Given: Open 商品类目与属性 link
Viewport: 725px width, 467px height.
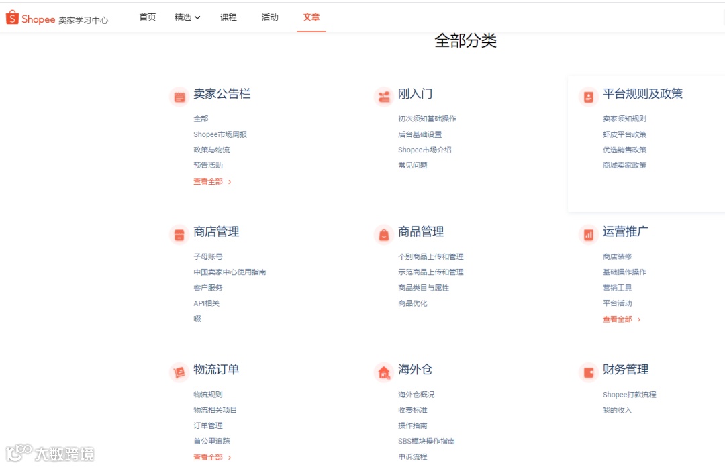Looking at the screenshot, I should pyautogui.click(x=424, y=288).
